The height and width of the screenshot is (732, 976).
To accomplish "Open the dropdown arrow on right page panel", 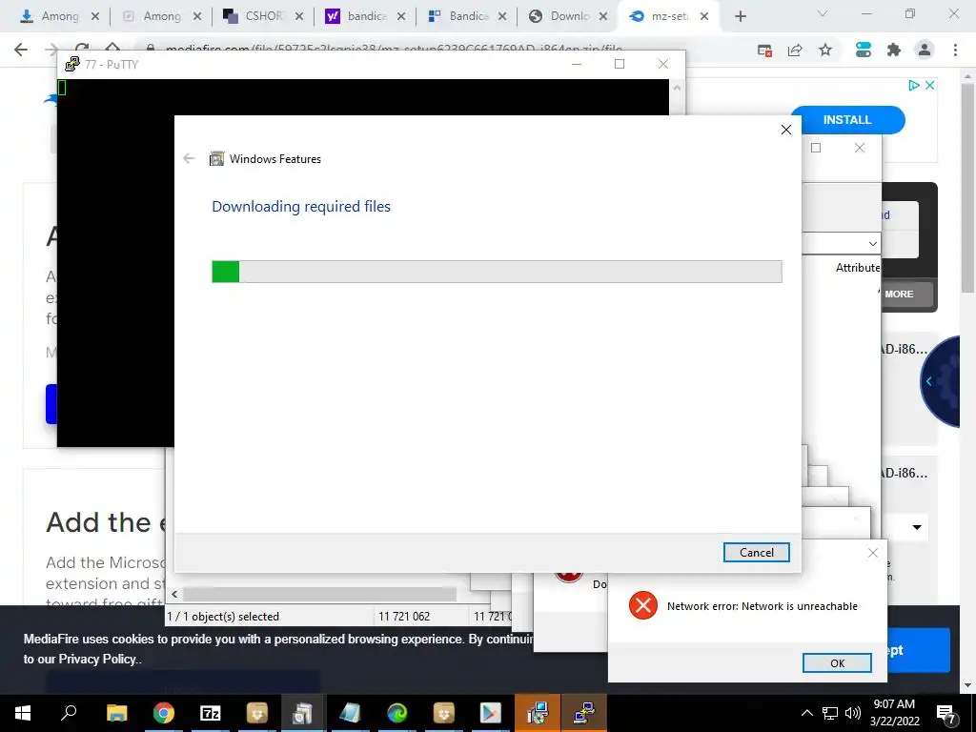I will 917,527.
